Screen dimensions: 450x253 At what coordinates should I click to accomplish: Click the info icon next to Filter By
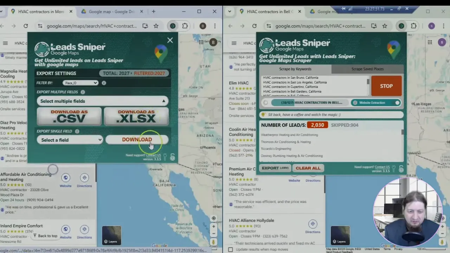[x=104, y=83]
